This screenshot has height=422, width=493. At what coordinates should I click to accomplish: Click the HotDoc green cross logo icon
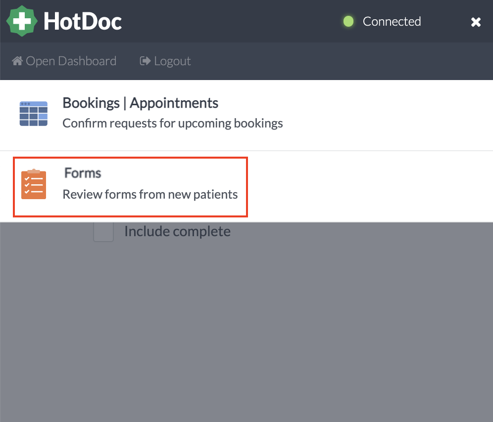click(22, 21)
